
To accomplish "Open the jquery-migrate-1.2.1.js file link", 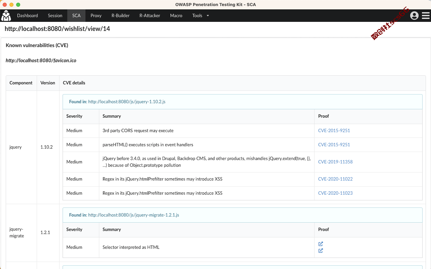I will click(x=134, y=215).
